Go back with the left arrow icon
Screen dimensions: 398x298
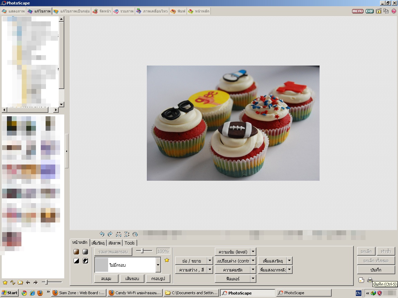coord(28,282)
